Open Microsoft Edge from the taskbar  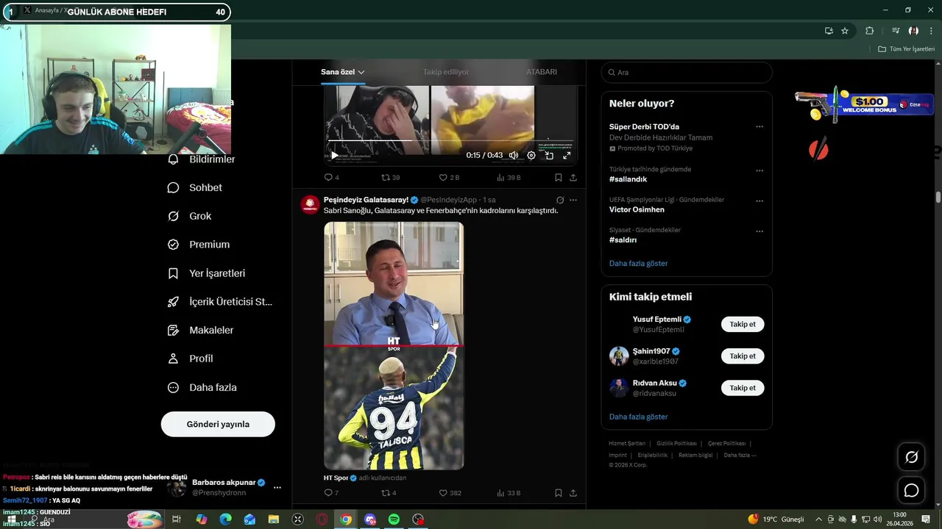(226, 519)
